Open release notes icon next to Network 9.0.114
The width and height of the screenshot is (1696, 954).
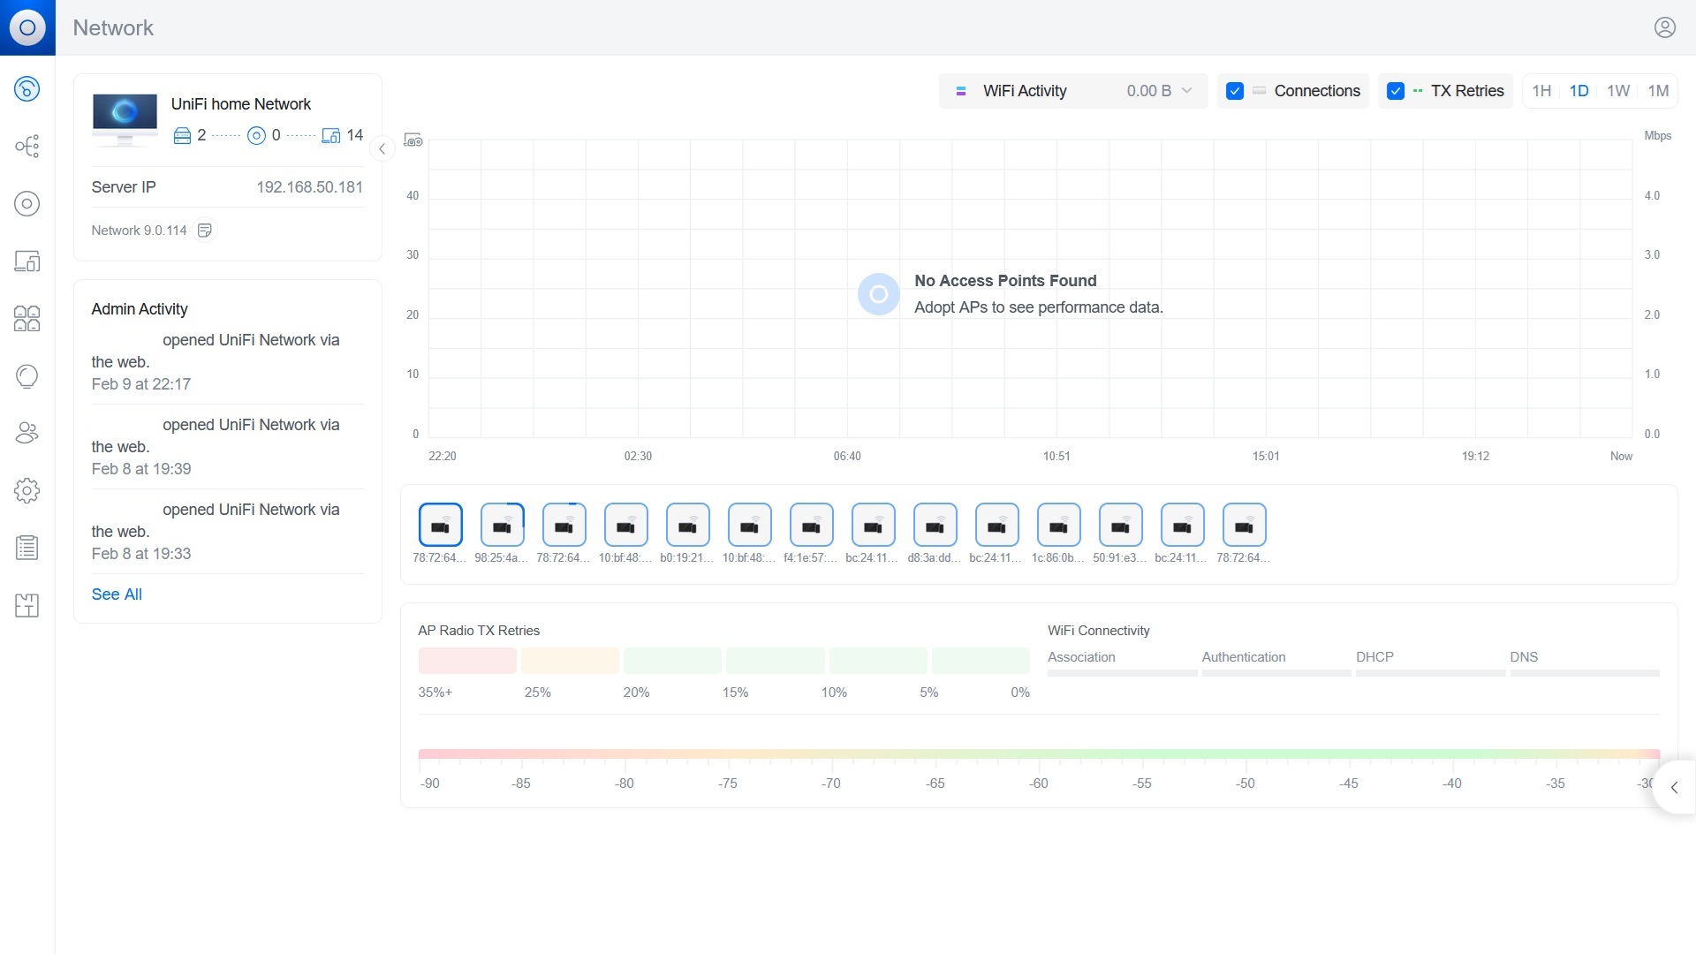(x=205, y=231)
